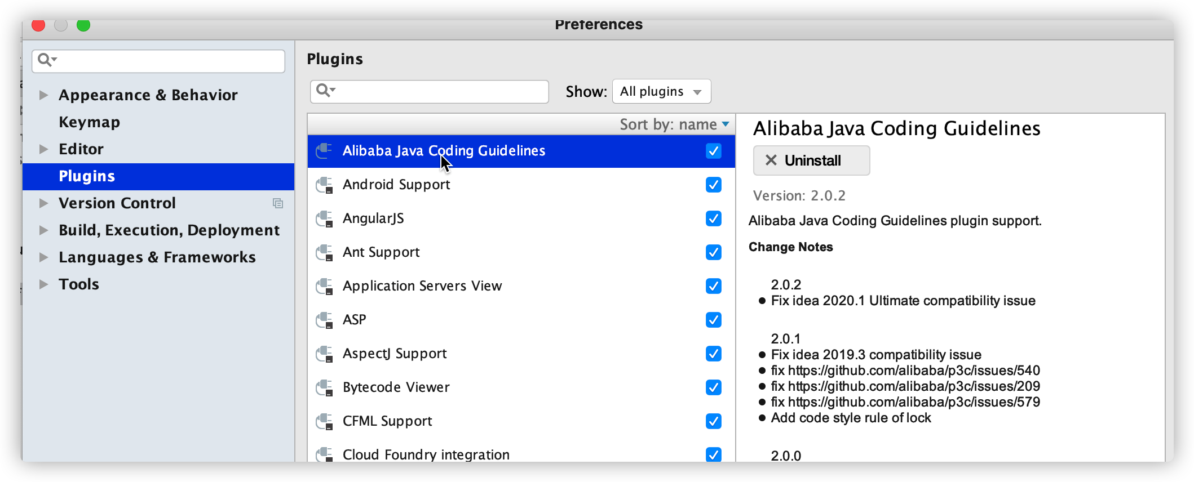Click the settings sidebar search magnifier icon
Screen dimensions: 1194x482
coord(47,60)
